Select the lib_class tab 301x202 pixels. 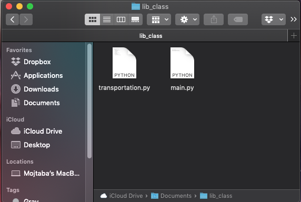145,36
